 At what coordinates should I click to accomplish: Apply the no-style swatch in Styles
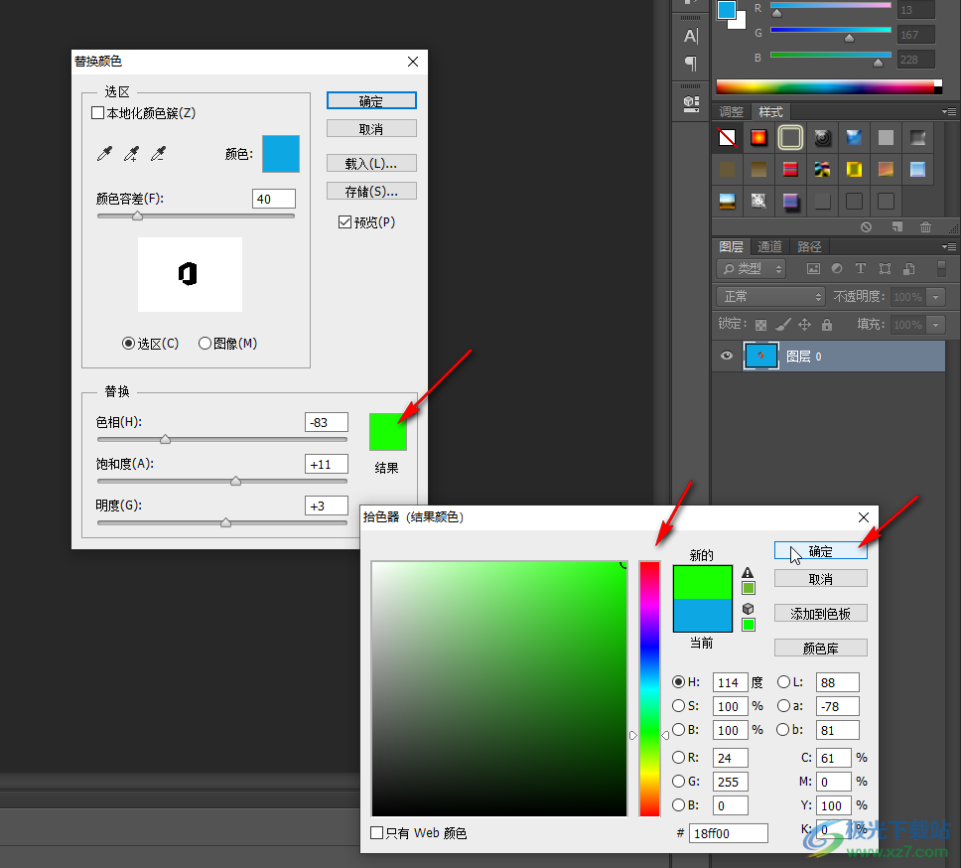click(x=727, y=137)
